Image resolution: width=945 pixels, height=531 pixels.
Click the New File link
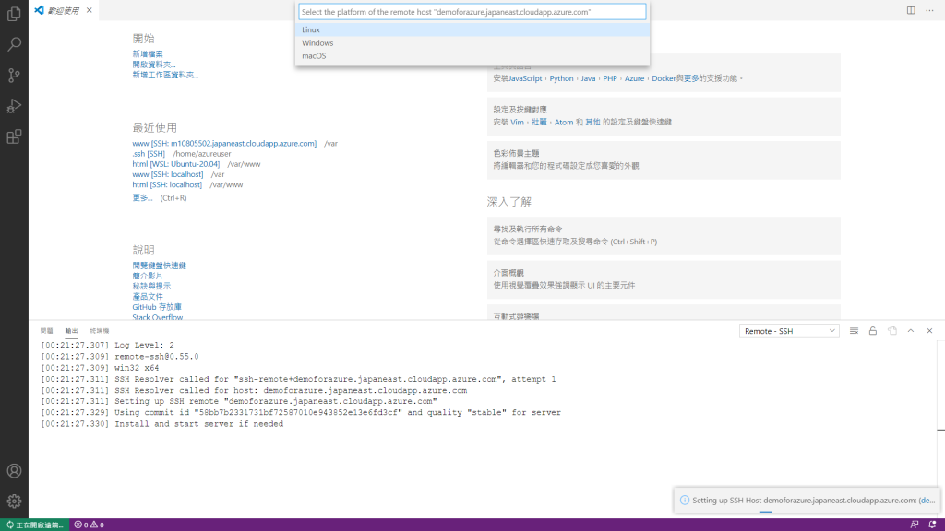pos(148,54)
